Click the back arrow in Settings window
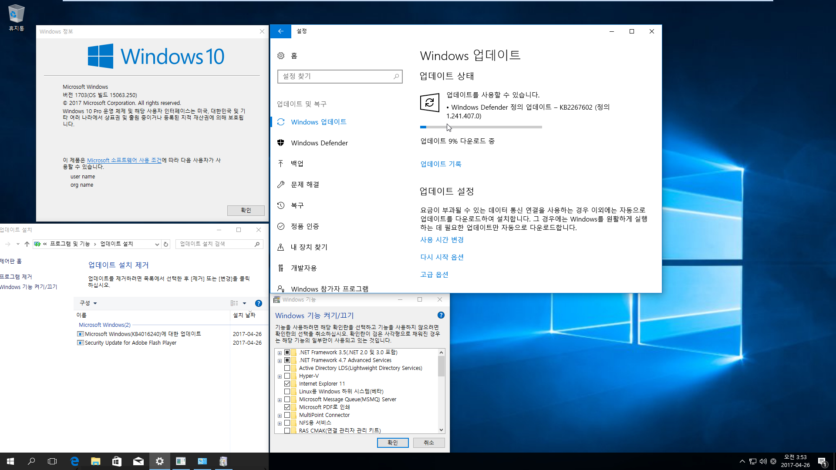 281,31
